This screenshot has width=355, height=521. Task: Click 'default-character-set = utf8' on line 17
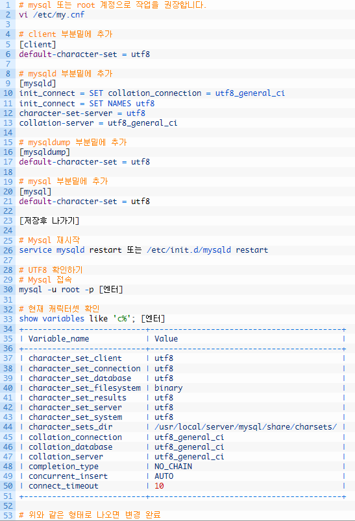tap(84, 162)
